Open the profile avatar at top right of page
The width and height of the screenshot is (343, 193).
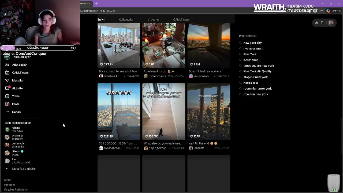[x=331, y=23]
